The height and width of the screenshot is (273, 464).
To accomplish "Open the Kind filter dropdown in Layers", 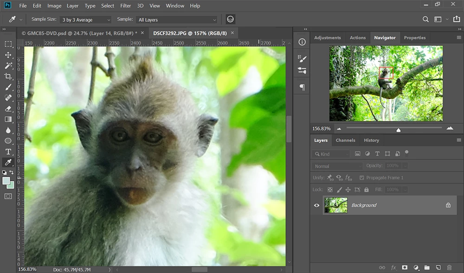I will point(331,154).
